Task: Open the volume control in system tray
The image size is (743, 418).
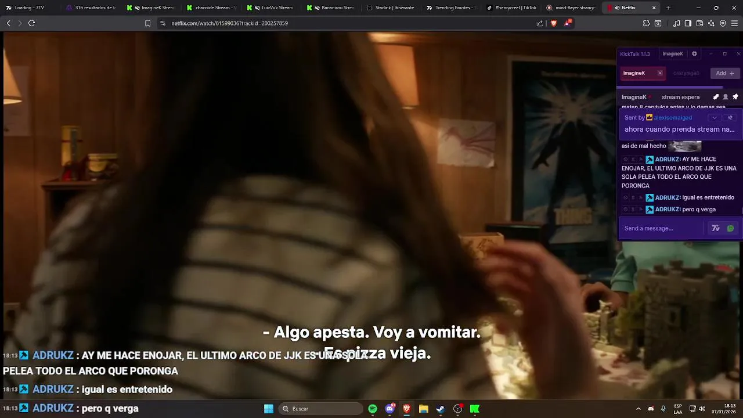Action: click(702, 409)
